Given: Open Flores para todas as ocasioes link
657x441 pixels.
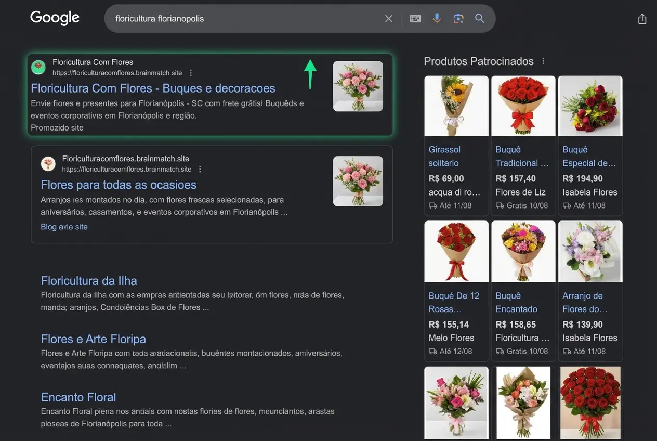Looking at the screenshot, I should point(119,185).
